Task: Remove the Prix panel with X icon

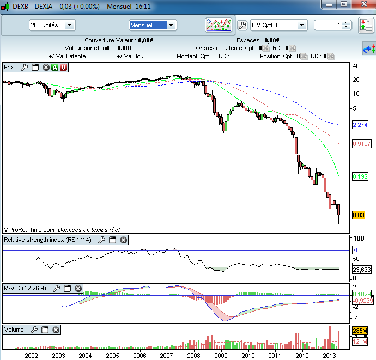Action: 46,68
